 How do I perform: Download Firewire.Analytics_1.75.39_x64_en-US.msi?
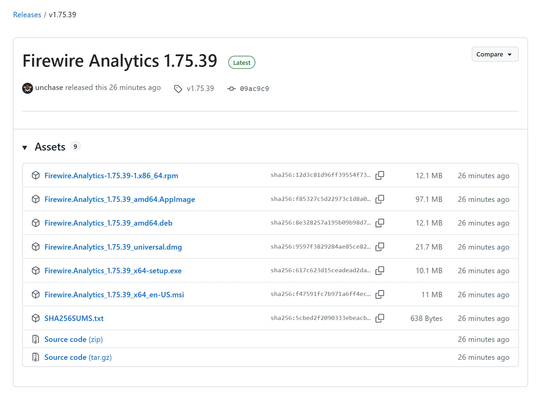(x=114, y=295)
